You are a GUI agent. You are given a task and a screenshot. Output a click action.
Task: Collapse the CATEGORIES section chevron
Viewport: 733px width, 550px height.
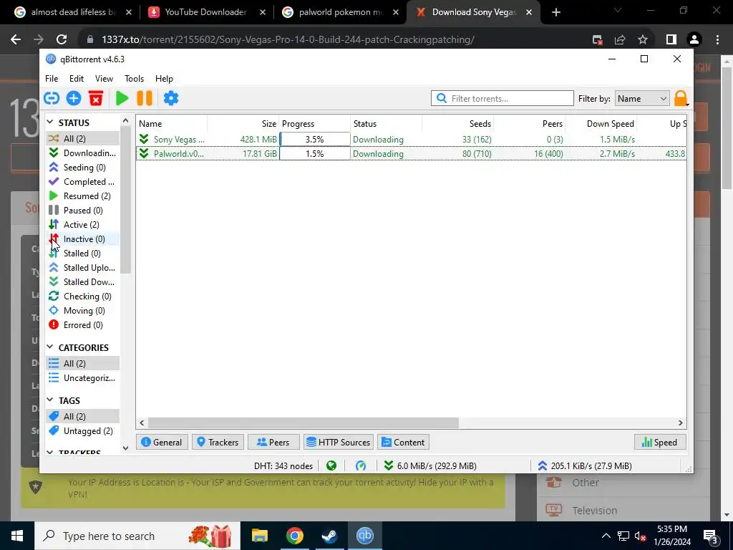click(x=51, y=347)
